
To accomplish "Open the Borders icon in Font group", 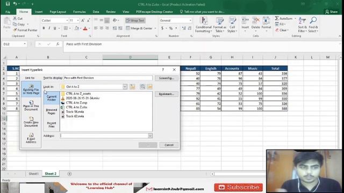I will (66, 28).
